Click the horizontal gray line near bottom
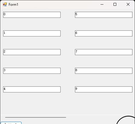The height and width of the screenshot is (124, 135). point(36,117)
